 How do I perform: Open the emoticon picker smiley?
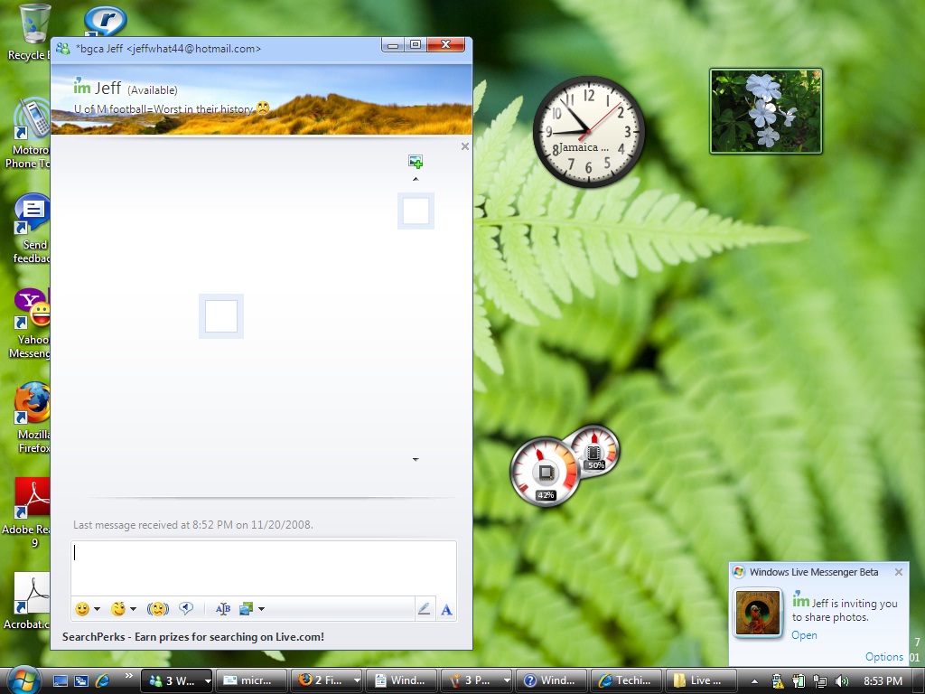[x=82, y=609]
